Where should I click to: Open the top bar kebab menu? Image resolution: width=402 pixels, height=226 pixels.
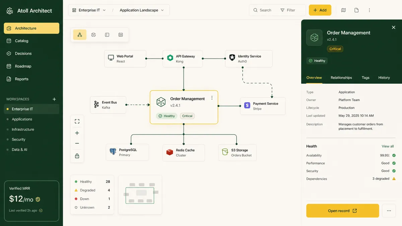370,10
